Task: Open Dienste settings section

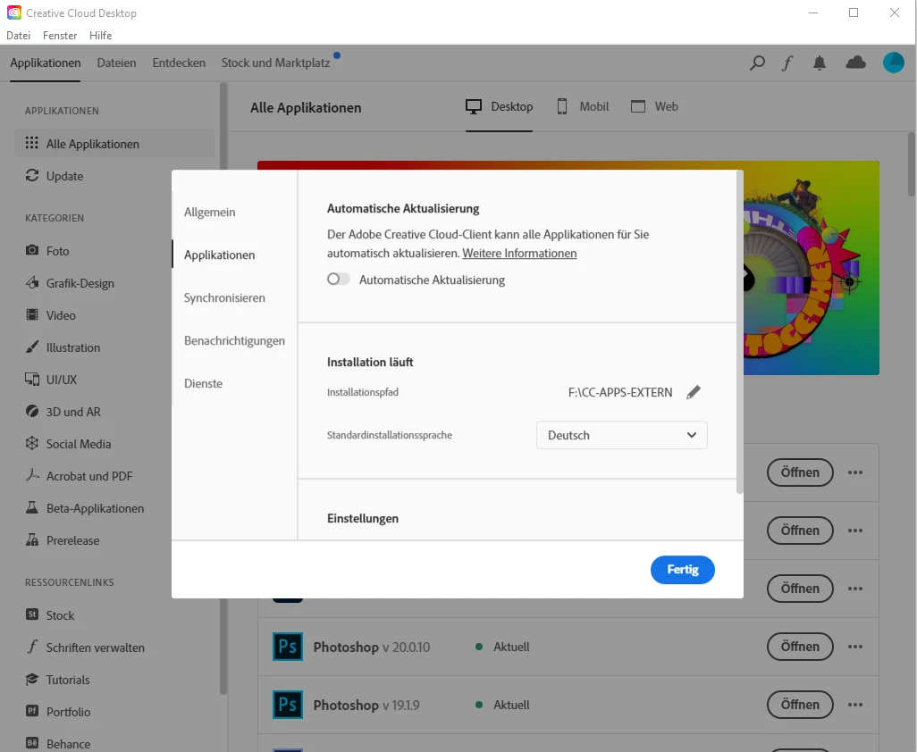Action: pos(203,383)
